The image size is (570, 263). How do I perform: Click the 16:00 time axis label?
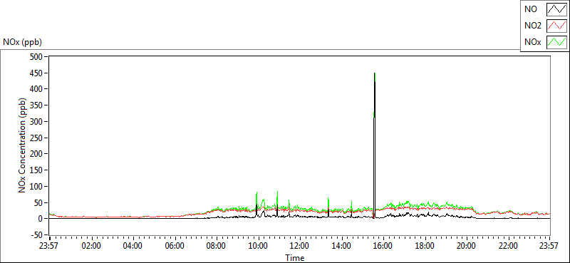(x=383, y=246)
